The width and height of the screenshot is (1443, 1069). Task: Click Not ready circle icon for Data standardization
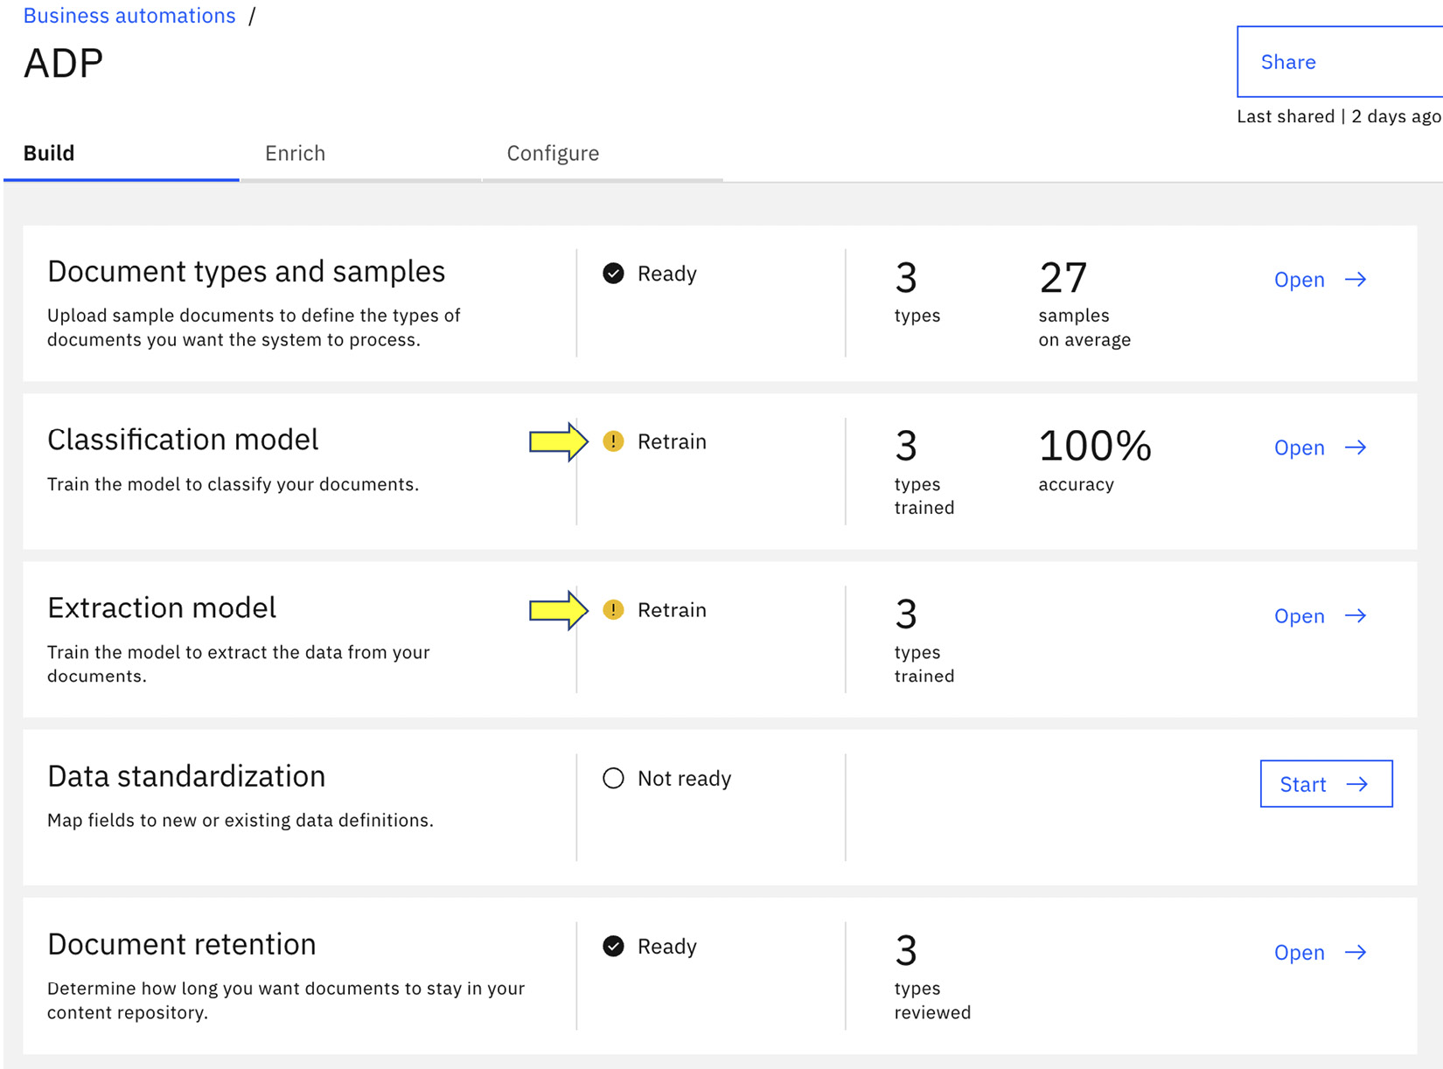point(614,778)
